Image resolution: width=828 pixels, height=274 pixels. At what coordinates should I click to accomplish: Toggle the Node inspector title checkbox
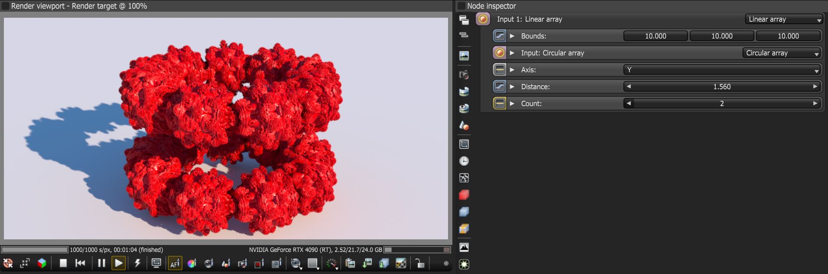[461, 6]
